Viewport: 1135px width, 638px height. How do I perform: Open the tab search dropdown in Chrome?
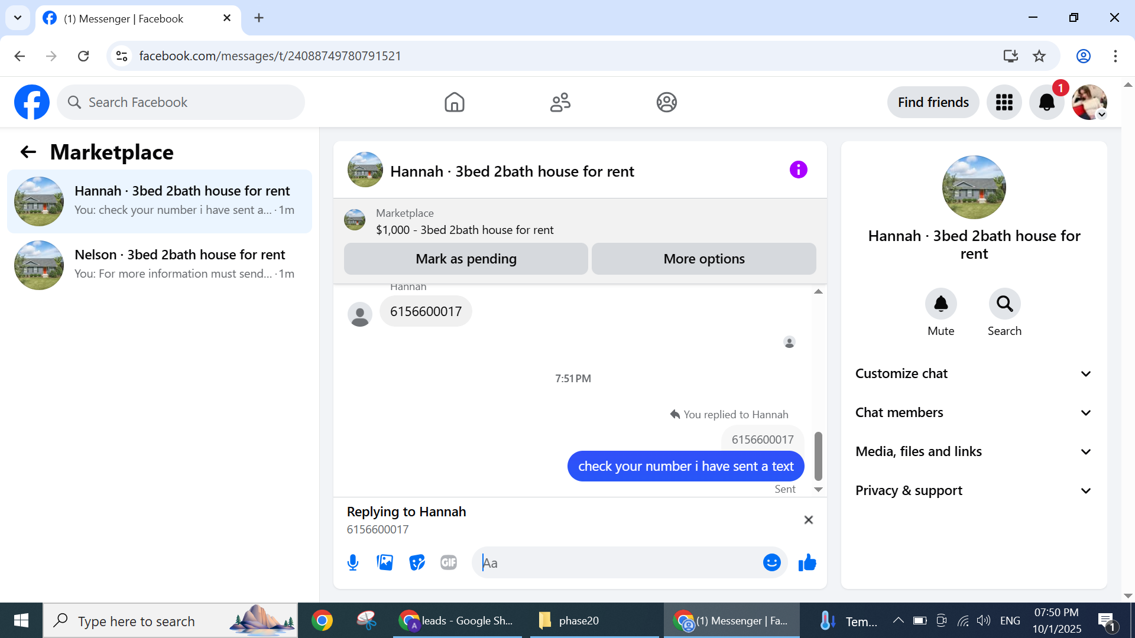18,18
